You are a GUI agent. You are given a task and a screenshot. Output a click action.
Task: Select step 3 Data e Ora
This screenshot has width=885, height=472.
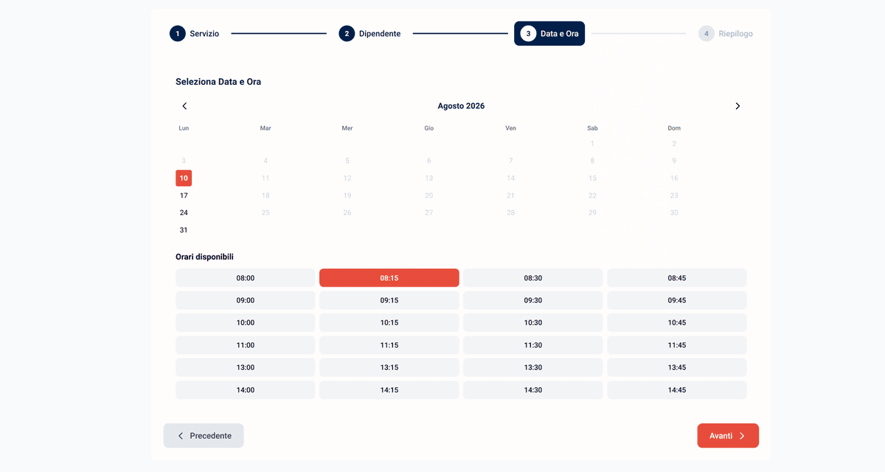point(549,34)
